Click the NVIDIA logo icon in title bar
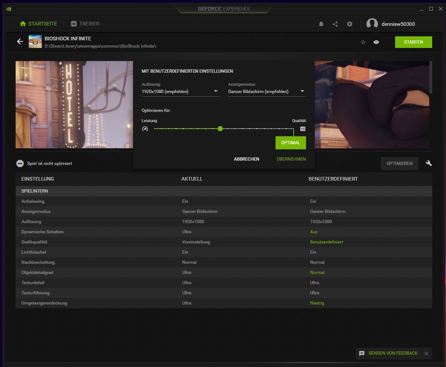446x367 pixels. 9,9
